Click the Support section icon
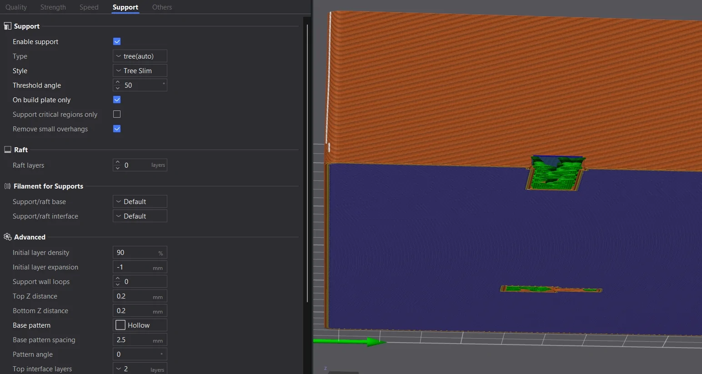 click(x=7, y=26)
